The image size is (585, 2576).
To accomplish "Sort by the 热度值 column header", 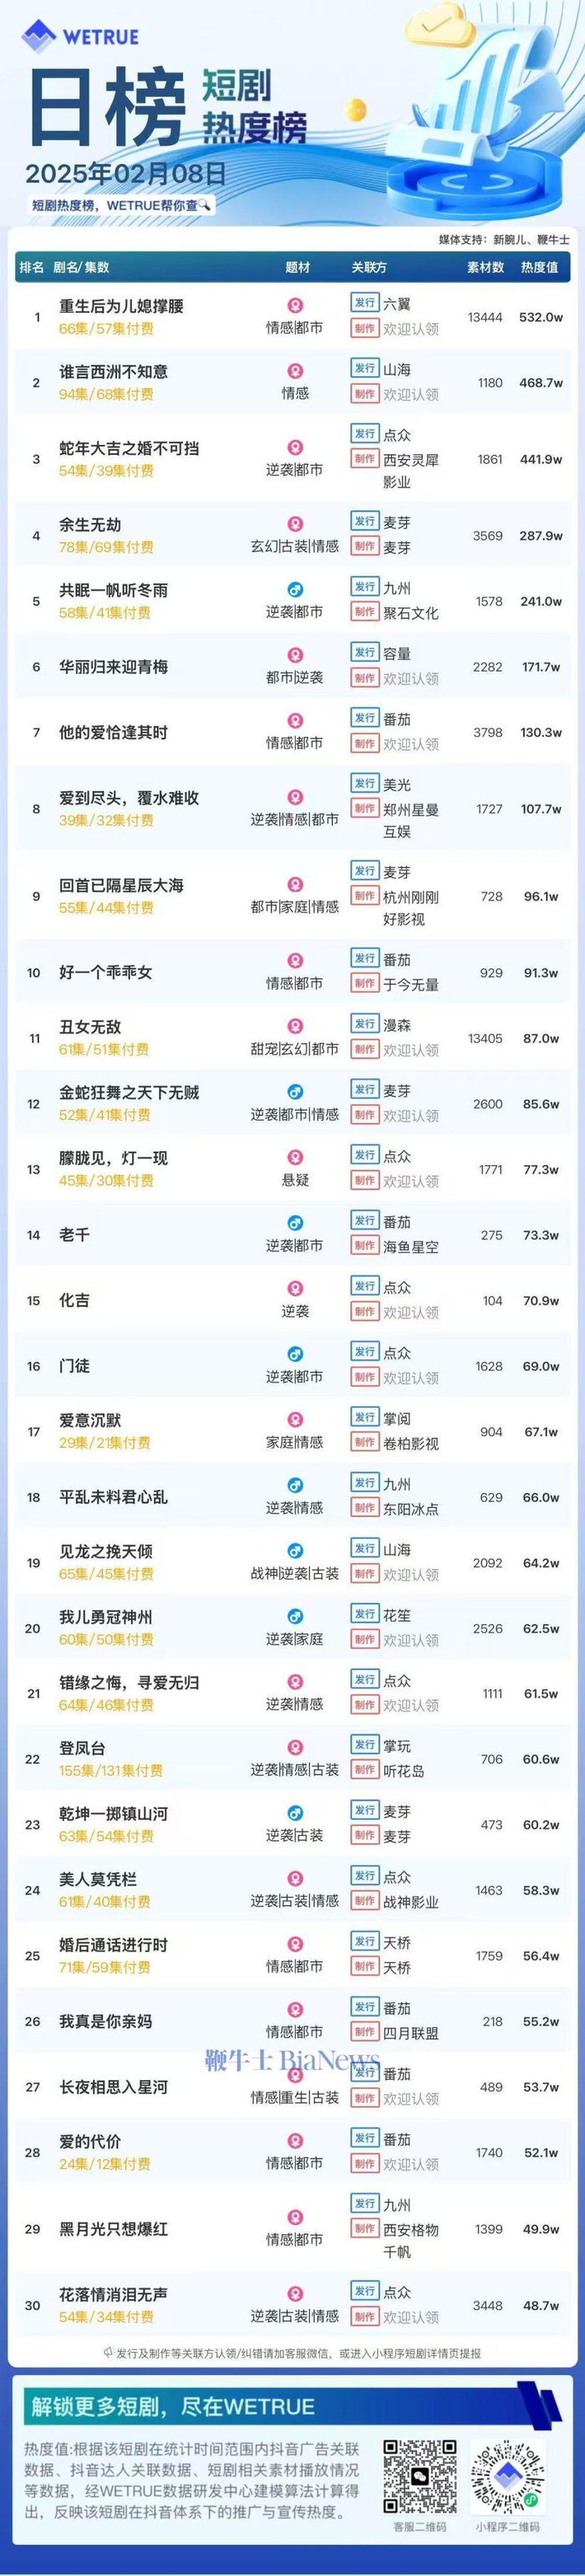I will click(539, 267).
